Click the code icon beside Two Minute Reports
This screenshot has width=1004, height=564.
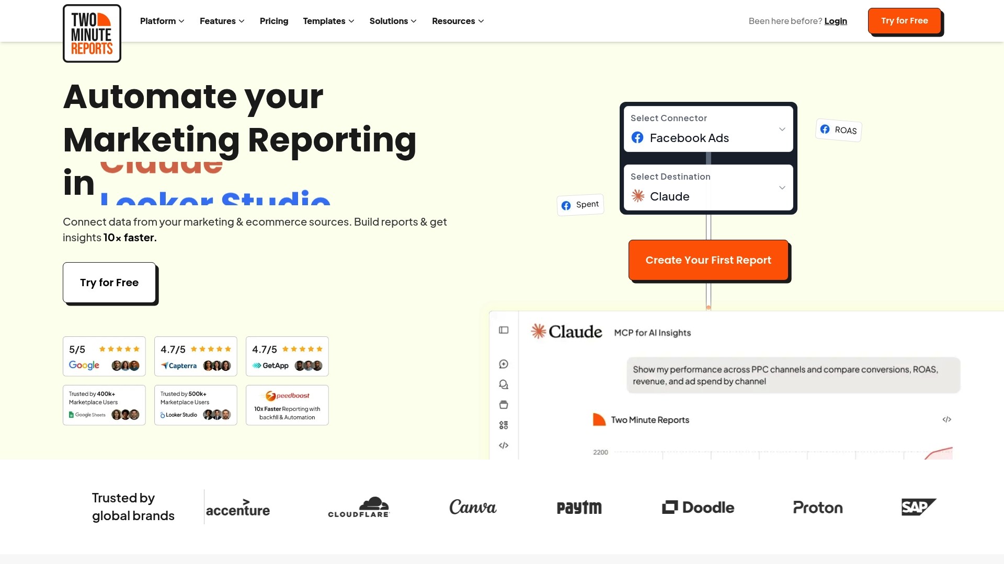pos(946,419)
